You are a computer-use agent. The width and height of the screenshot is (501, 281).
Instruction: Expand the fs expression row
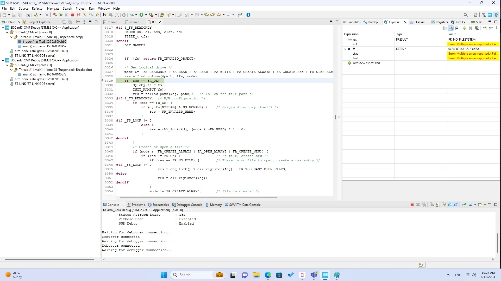[x=345, y=49]
